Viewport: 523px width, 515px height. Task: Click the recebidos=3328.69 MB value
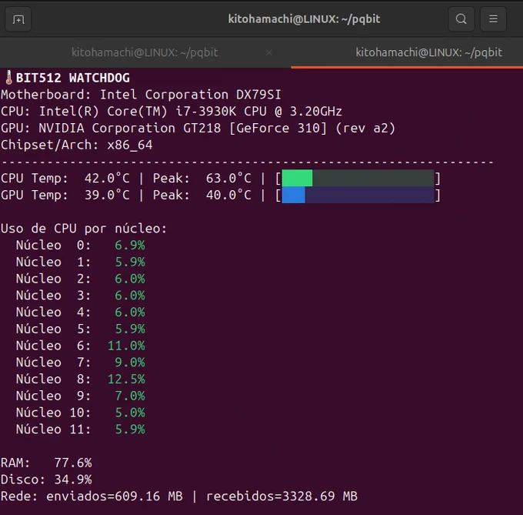[281, 497]
